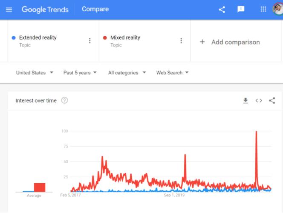Click Add comparison button
This screenshot has width=283, height=213.
point(230,42)
